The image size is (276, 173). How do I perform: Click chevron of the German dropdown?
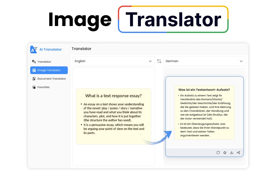tap(241, 61)
